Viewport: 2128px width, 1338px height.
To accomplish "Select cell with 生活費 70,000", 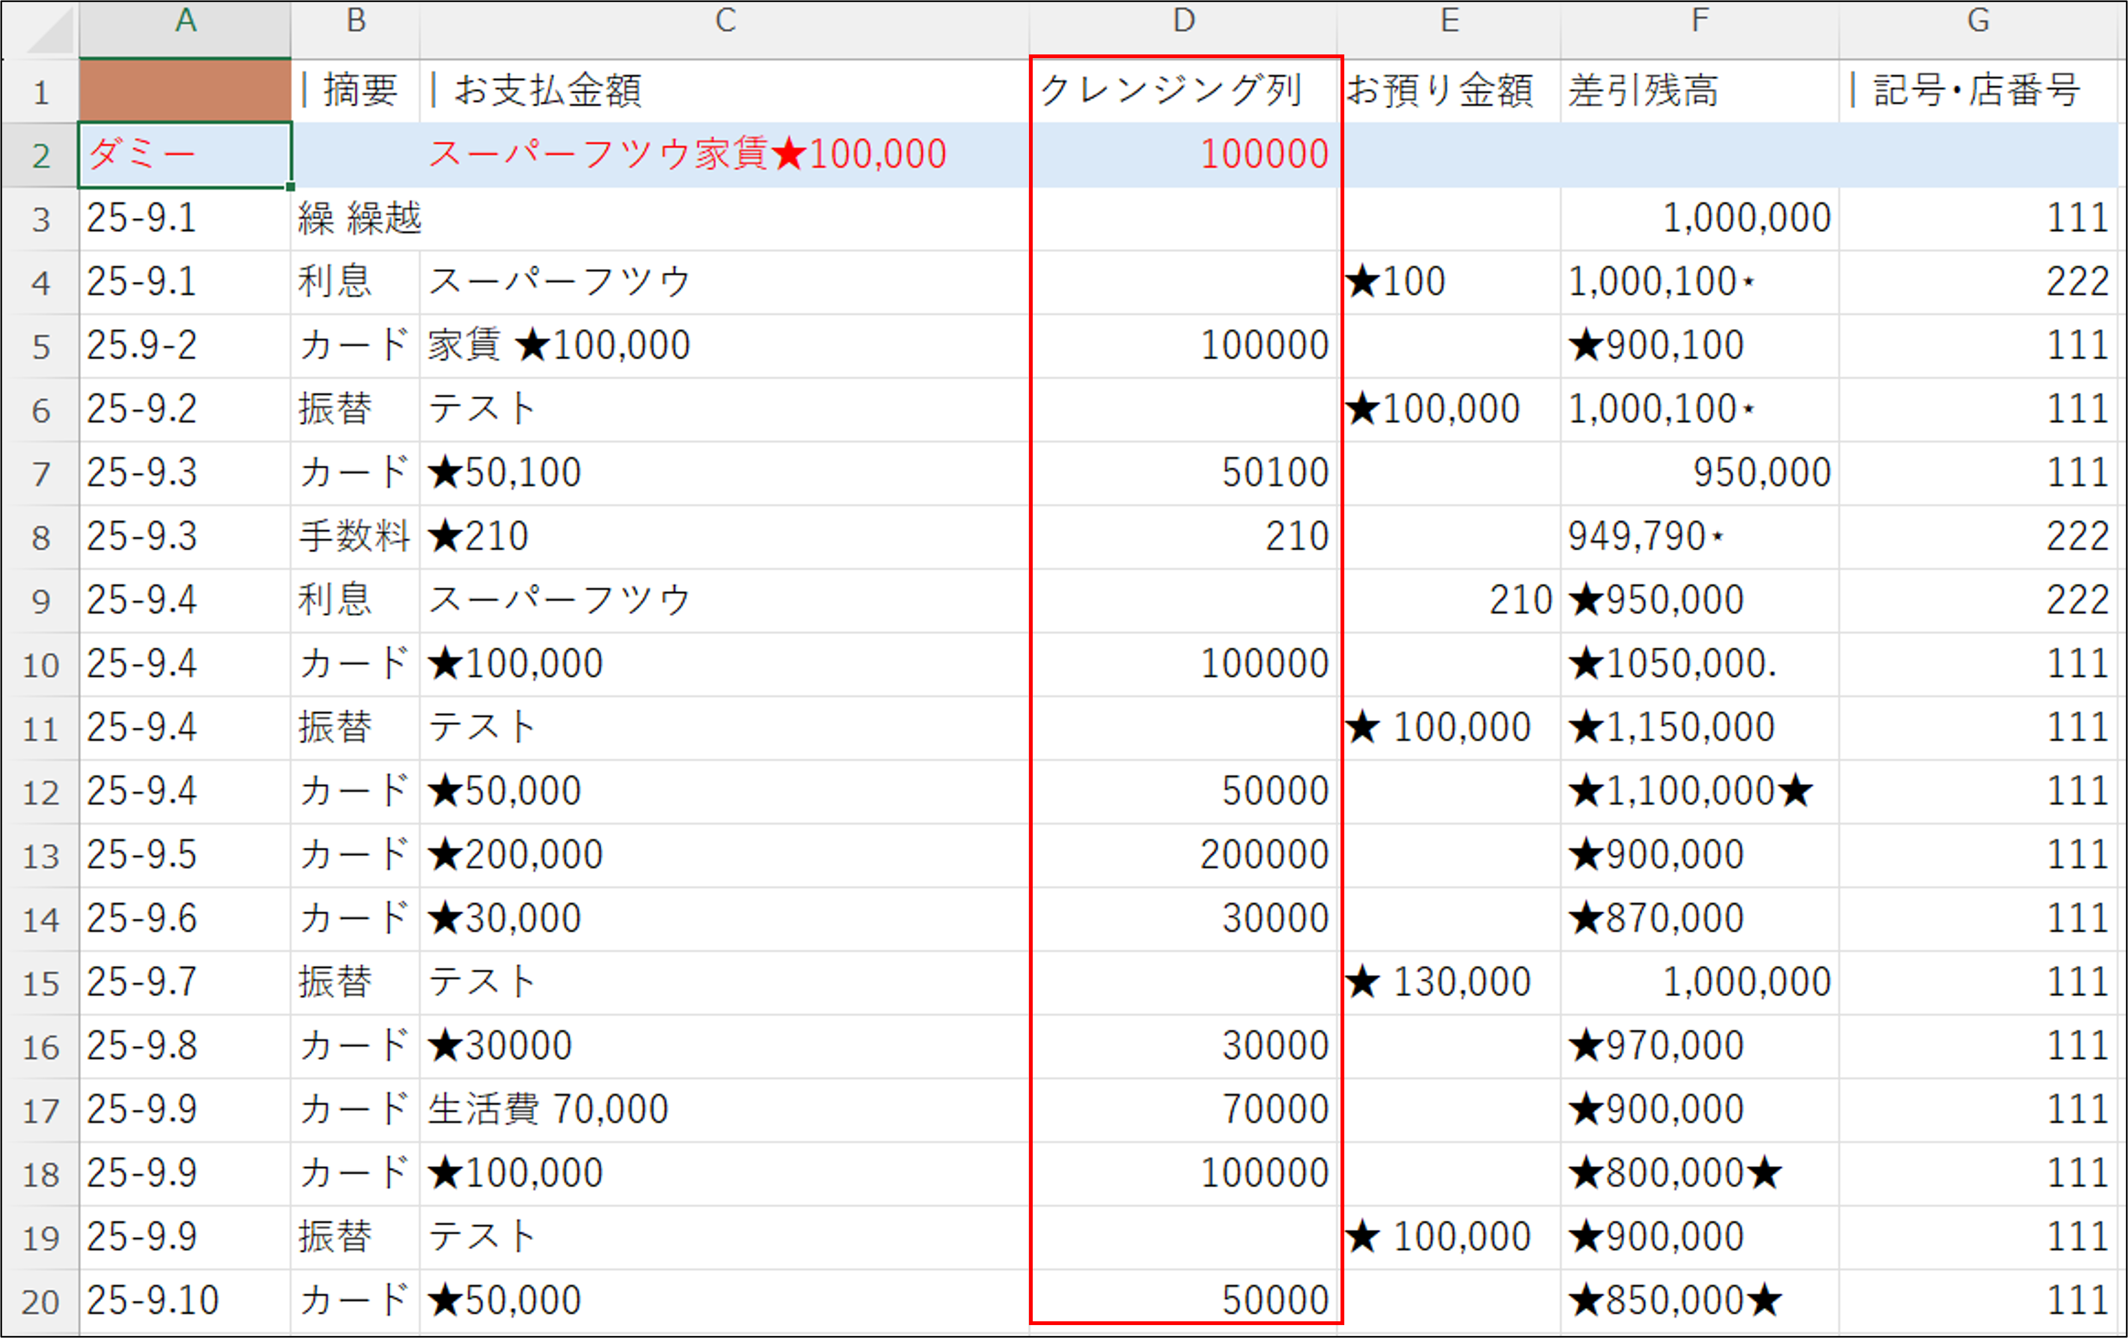I will (724, 1109).
